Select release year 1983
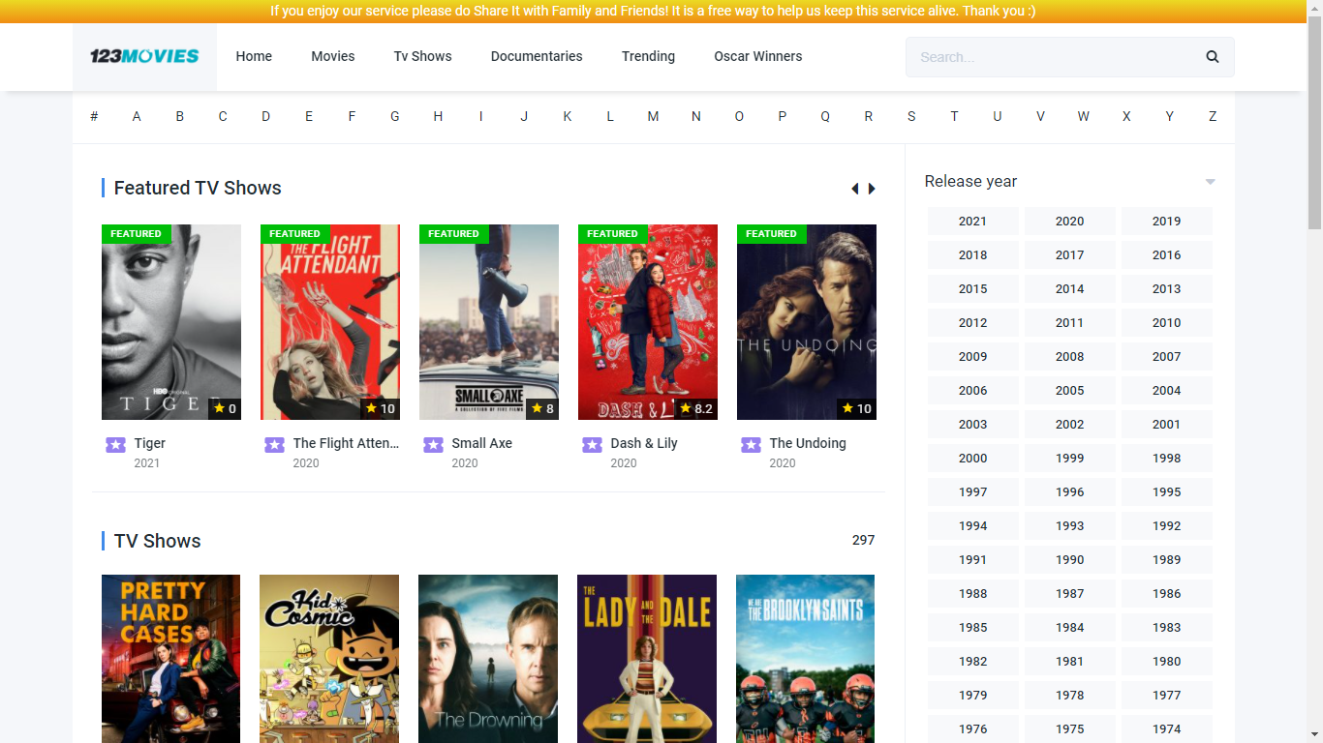 [1166, 627]
